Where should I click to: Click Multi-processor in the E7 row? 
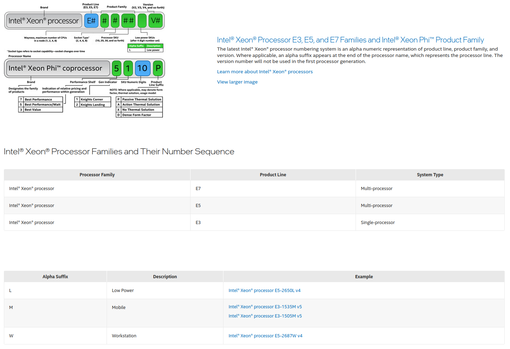coord(430,189)
